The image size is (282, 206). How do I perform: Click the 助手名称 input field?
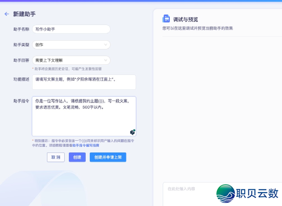[71, 29]
